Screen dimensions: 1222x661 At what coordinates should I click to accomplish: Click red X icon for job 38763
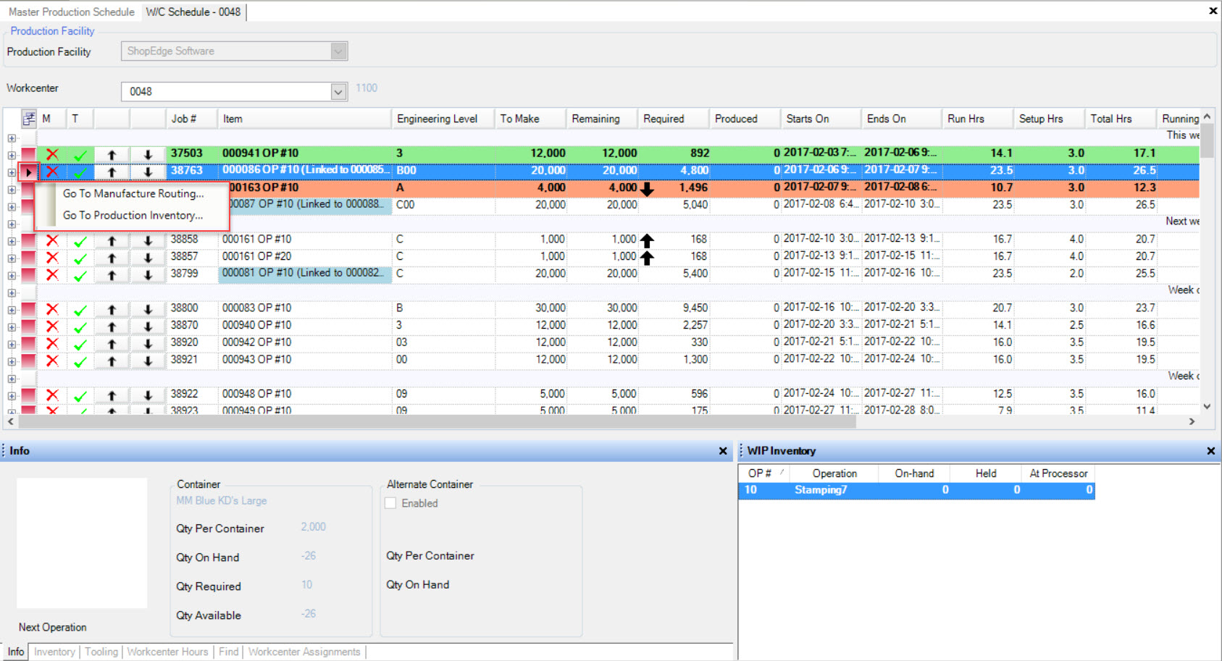coord(52,172)
